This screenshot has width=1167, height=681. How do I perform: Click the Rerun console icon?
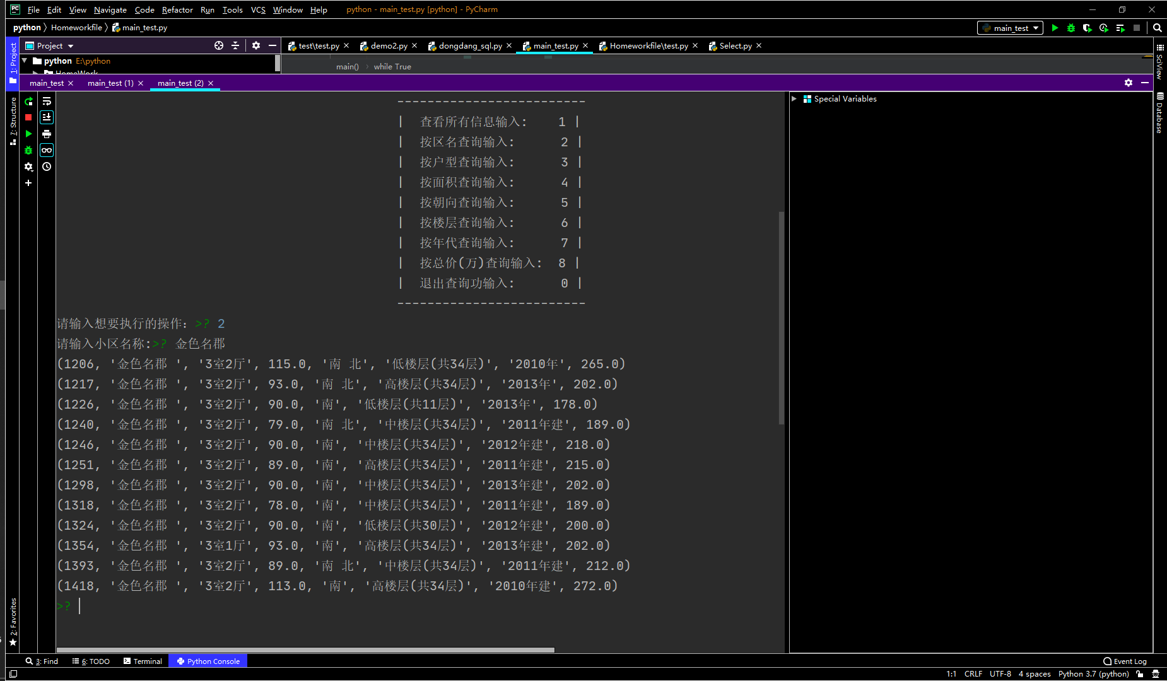pos(28,101)
